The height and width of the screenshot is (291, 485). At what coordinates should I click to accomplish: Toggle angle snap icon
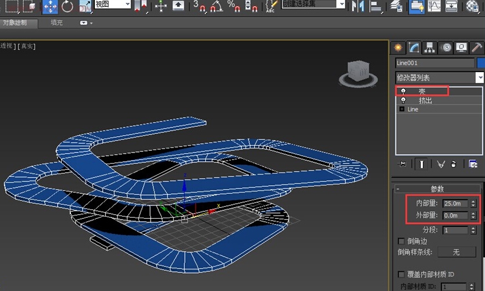[x=217, y=6]
